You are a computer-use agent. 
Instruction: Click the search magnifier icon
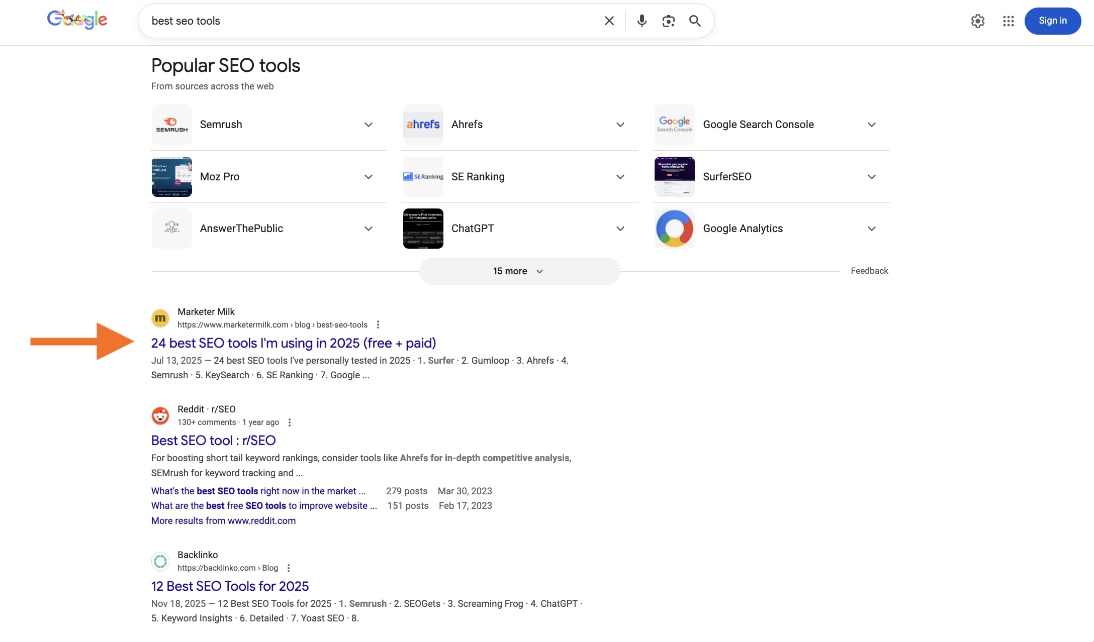tap(695, 21)
